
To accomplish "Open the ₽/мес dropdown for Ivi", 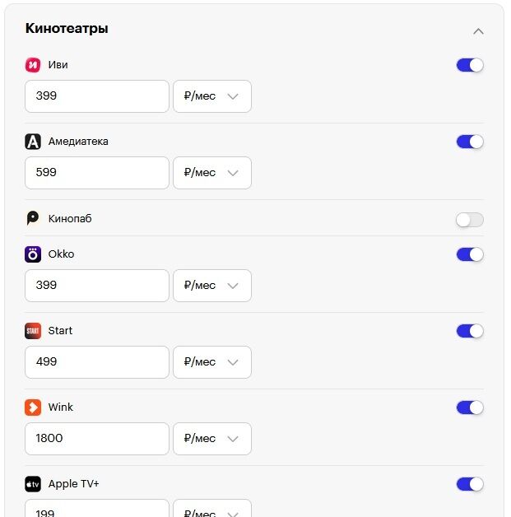I will [212, 96].
